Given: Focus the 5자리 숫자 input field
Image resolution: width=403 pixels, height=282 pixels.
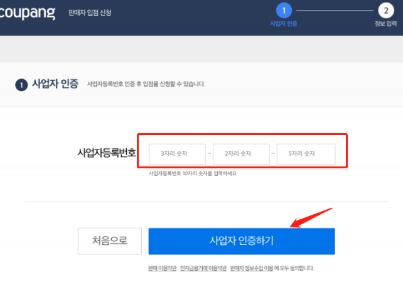Looking at the screenshot, I should [x=306, y=154].
